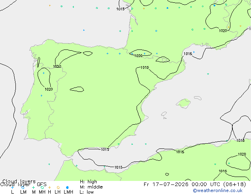Click the 1020 isobar label over the Pyrenees

coord(138,56)
